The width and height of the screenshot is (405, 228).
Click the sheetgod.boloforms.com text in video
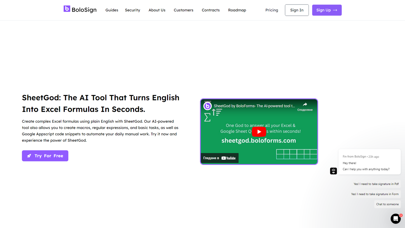point(259,141)
